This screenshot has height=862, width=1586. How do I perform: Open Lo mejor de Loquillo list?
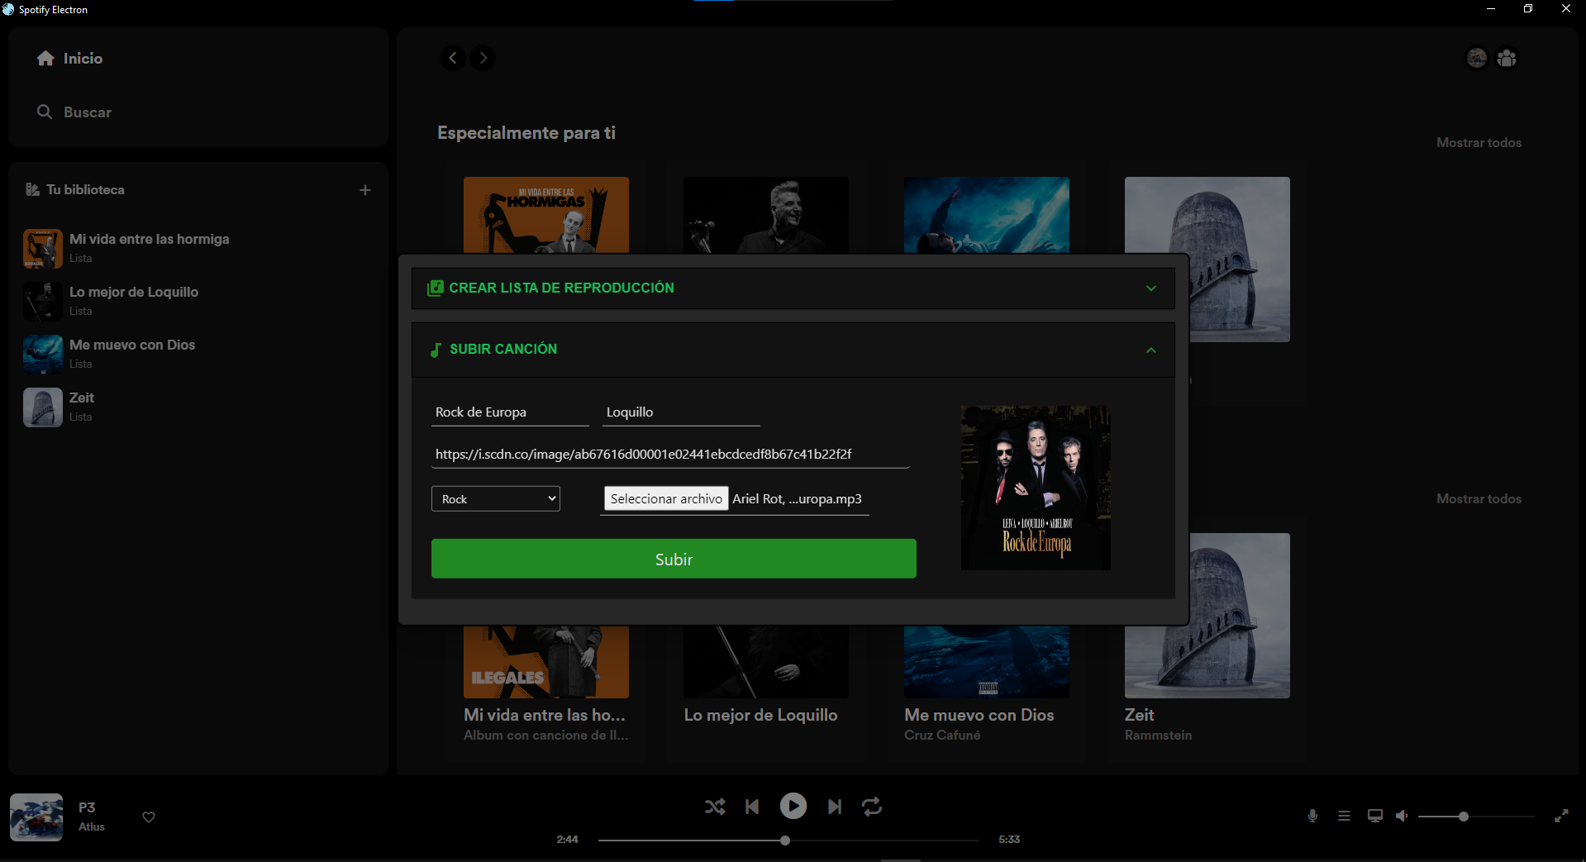(x=198, y=301)
